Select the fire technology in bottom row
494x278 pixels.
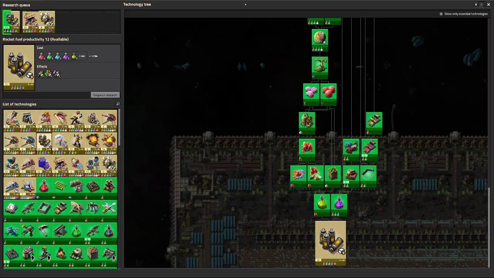[x=60, y=256]
